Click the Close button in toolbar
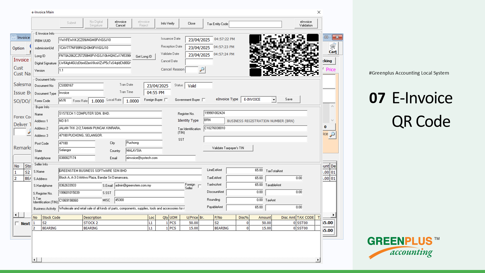This screenshot has height=273, width=485. click(x=191, y=24)
